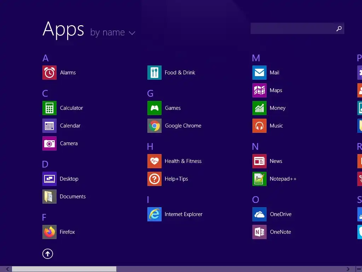The height and width of the screenshot is (272, 362).
Task: Open the Food & Drink icon
Action: pyautogui.click(x=154, y=73)
